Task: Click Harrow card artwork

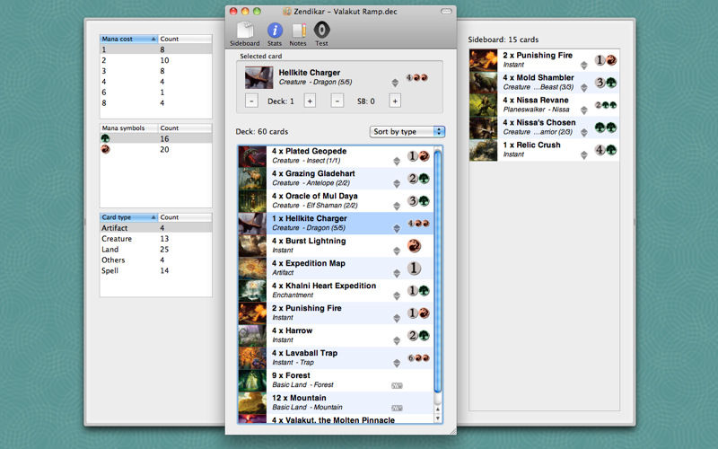Action: (252, 335)
